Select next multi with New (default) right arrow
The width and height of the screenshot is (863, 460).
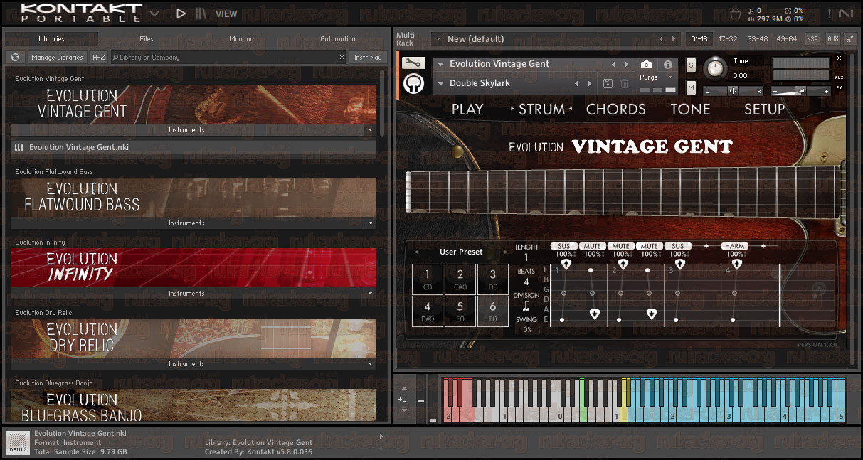pos(674,39)
